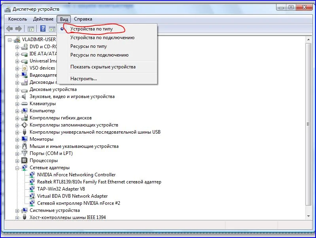Click the Порты (COM и LPT) icon
The width and height of the screenshot is (316, 238).
click(25, 153)
